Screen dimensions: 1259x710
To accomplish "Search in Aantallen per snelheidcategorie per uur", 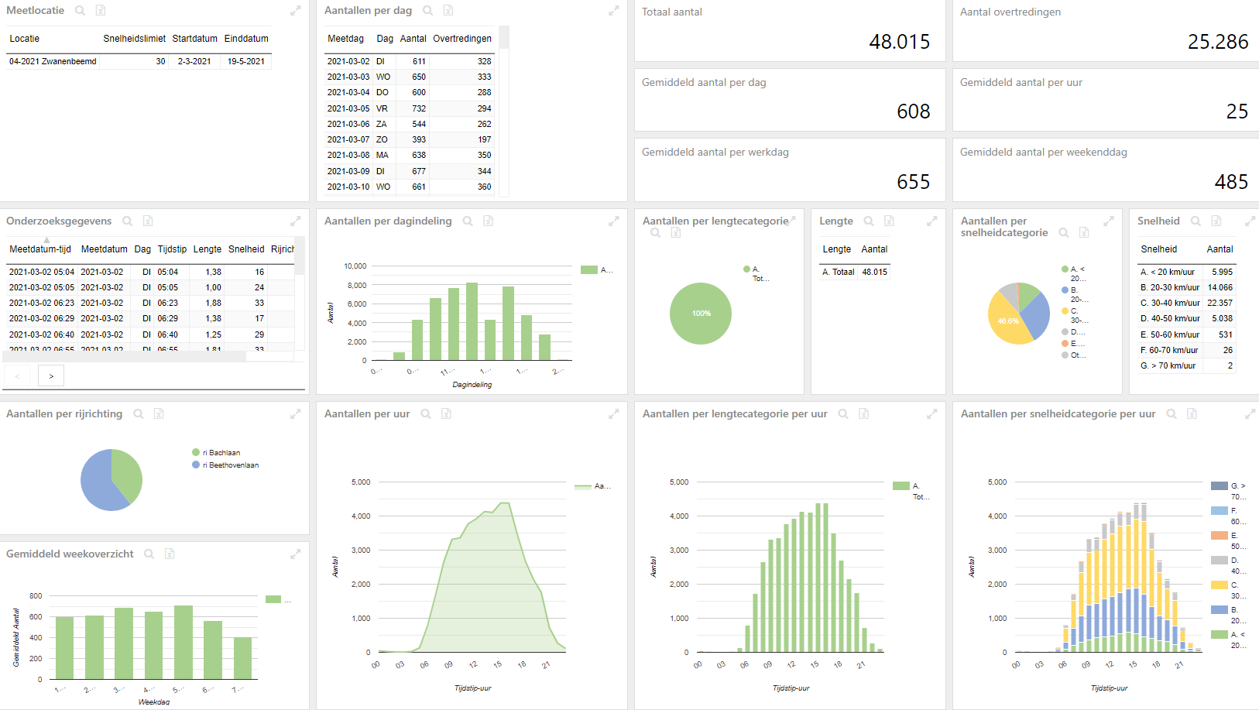I will [x=1172, y=414].
